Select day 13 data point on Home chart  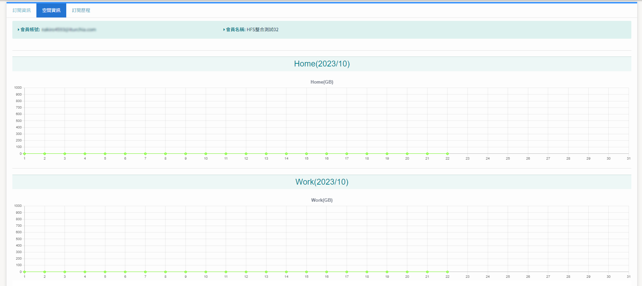tap(266, 154)
